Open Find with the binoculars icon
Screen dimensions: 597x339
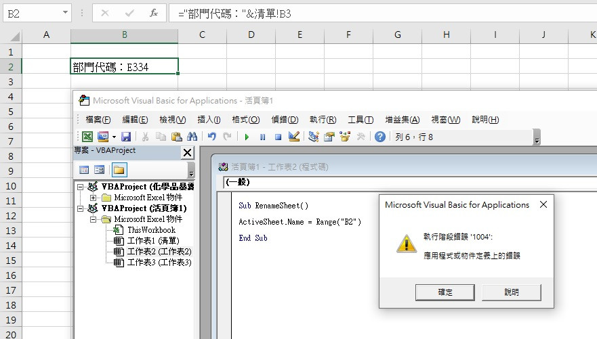192,137
